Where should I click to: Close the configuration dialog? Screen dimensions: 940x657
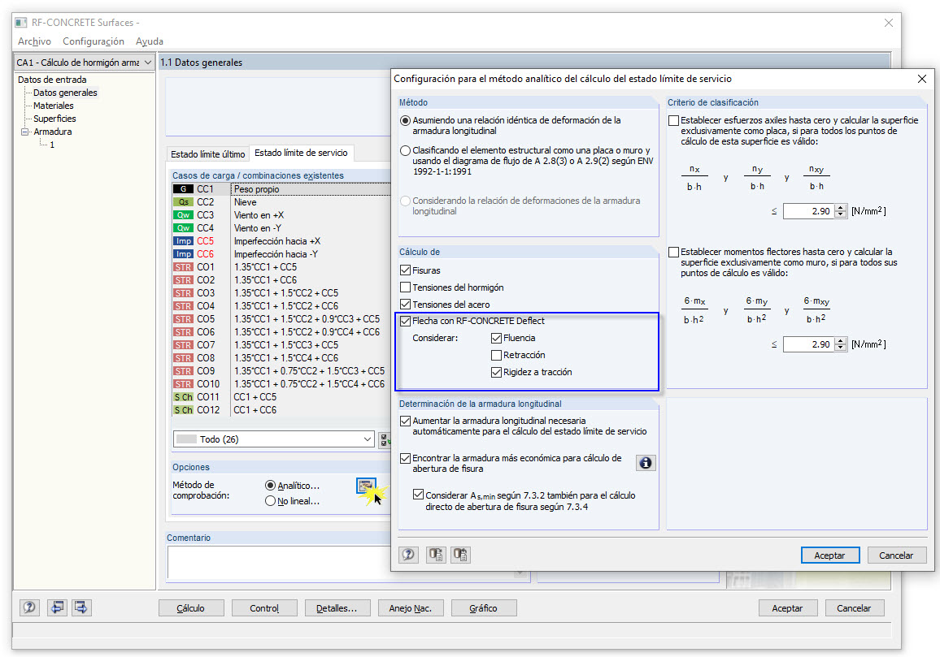(922, 79)
